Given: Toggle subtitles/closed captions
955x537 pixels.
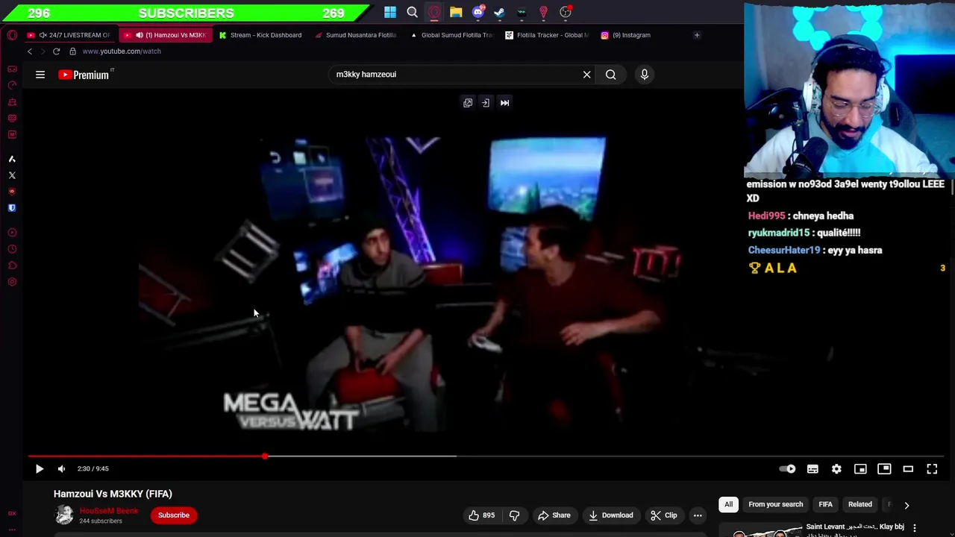Looking at the screenshot, I should click(x=812, y=468).
